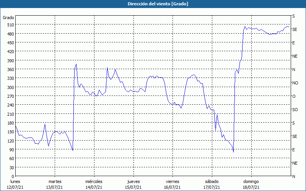The height and width of the screenshot is (191, 306).
Task: Select the martes day label
Action: click(x=55, y=182)
